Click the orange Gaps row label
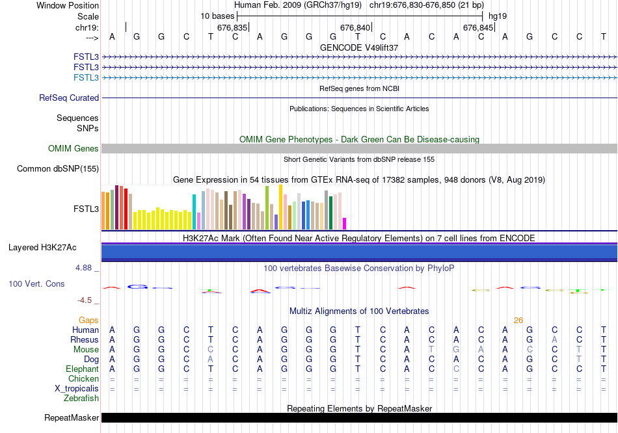The image size is (618, 433). click(x=88, y=321)
